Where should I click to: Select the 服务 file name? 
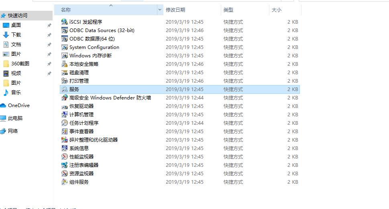74,89
